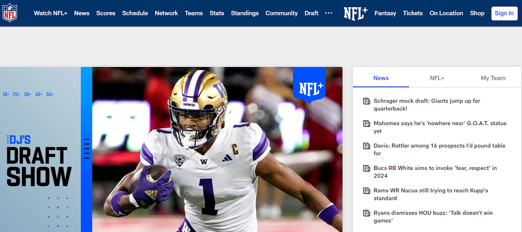Select the My Team tab

pyautogui.click(x=492, y=78)
